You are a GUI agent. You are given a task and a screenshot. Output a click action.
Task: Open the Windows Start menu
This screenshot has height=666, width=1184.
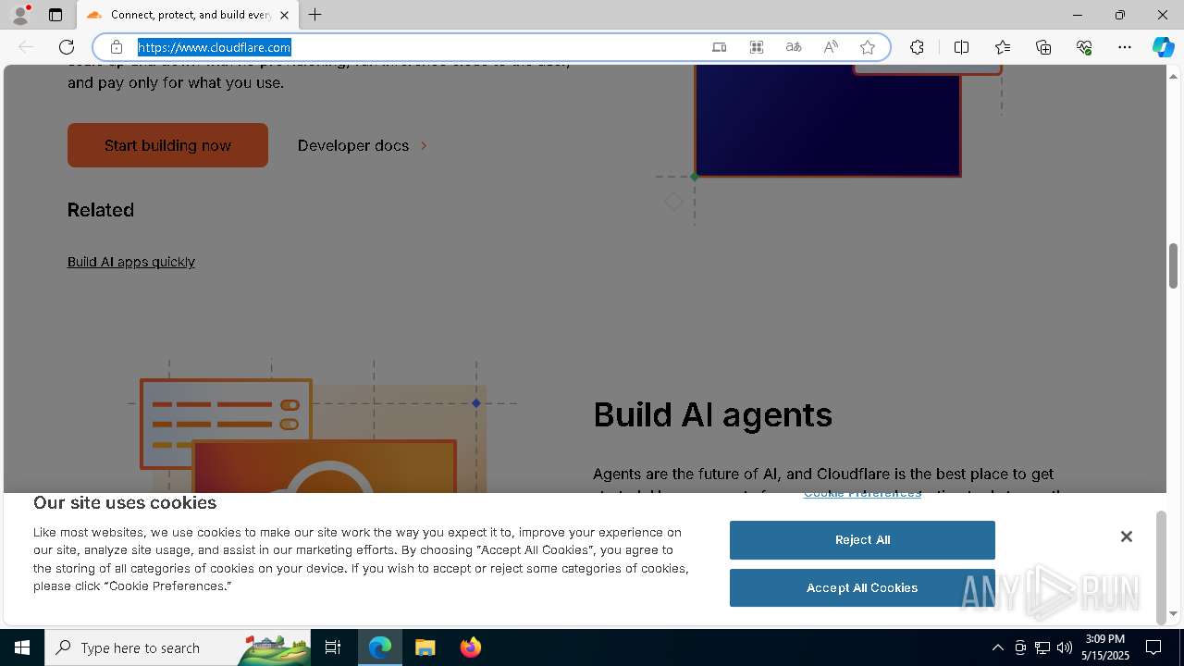tap(22, 647)
